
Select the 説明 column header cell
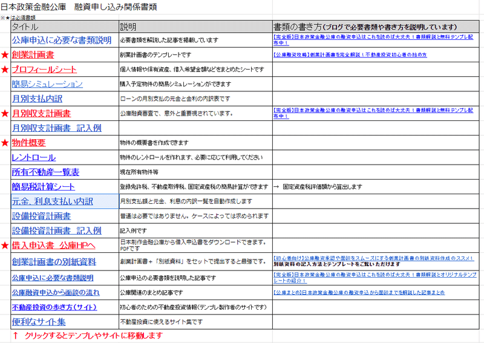(x=195, y=27)
